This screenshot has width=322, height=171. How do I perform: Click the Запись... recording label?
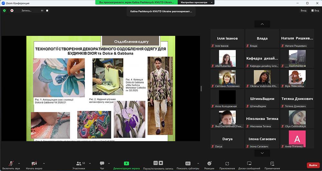tap(26, 11)
